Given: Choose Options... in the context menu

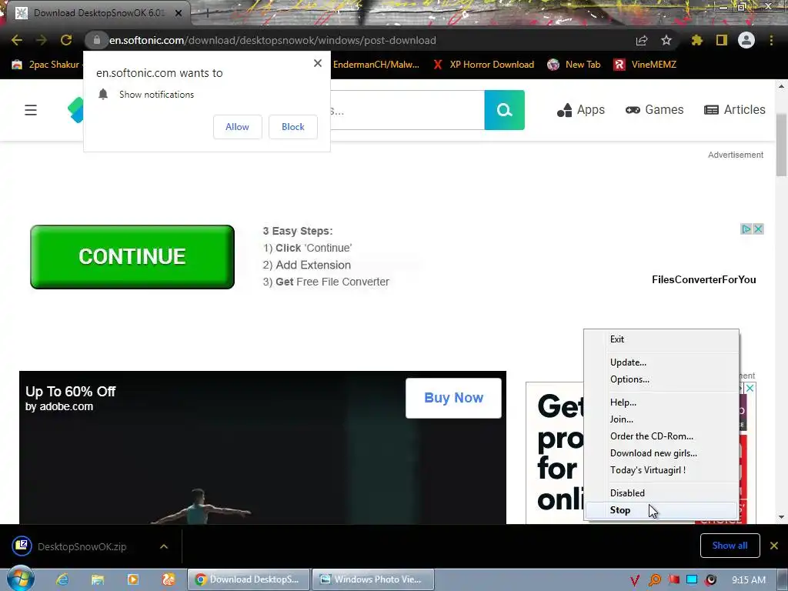Looking at the screenshot, I should tap(661, 379).
